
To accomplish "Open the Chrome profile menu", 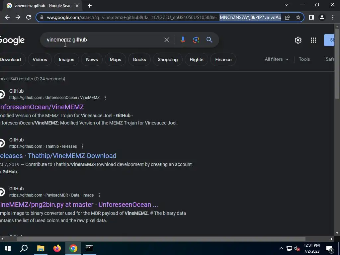I will tap(322, 17).
